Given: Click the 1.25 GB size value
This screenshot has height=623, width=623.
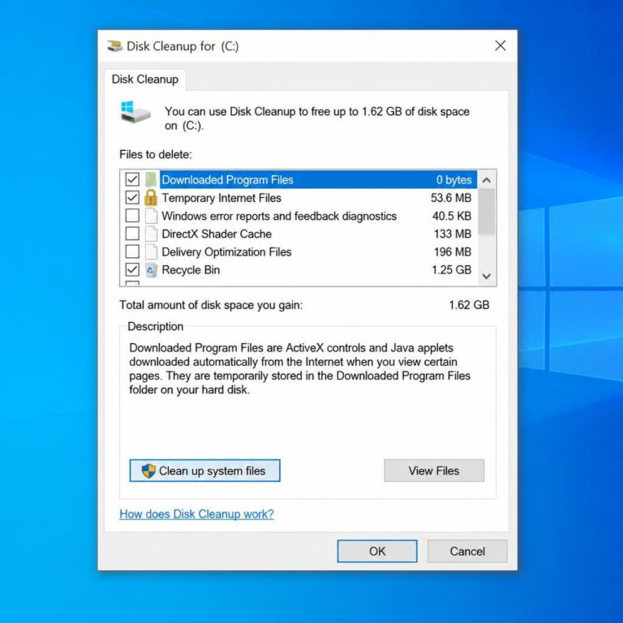Looking at the screenshot, I should tap(452, 270).
